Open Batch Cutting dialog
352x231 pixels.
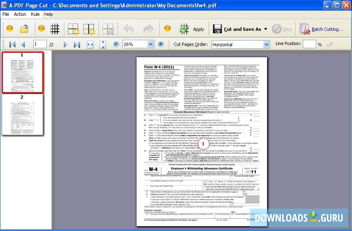pos(321,29)
